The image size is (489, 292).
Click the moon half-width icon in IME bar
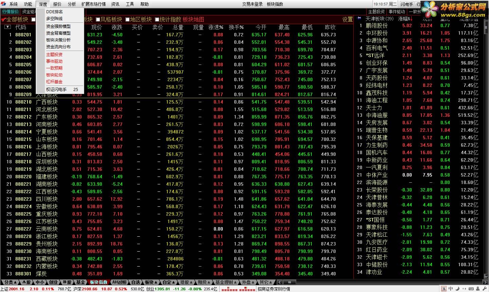click(457, 289)
